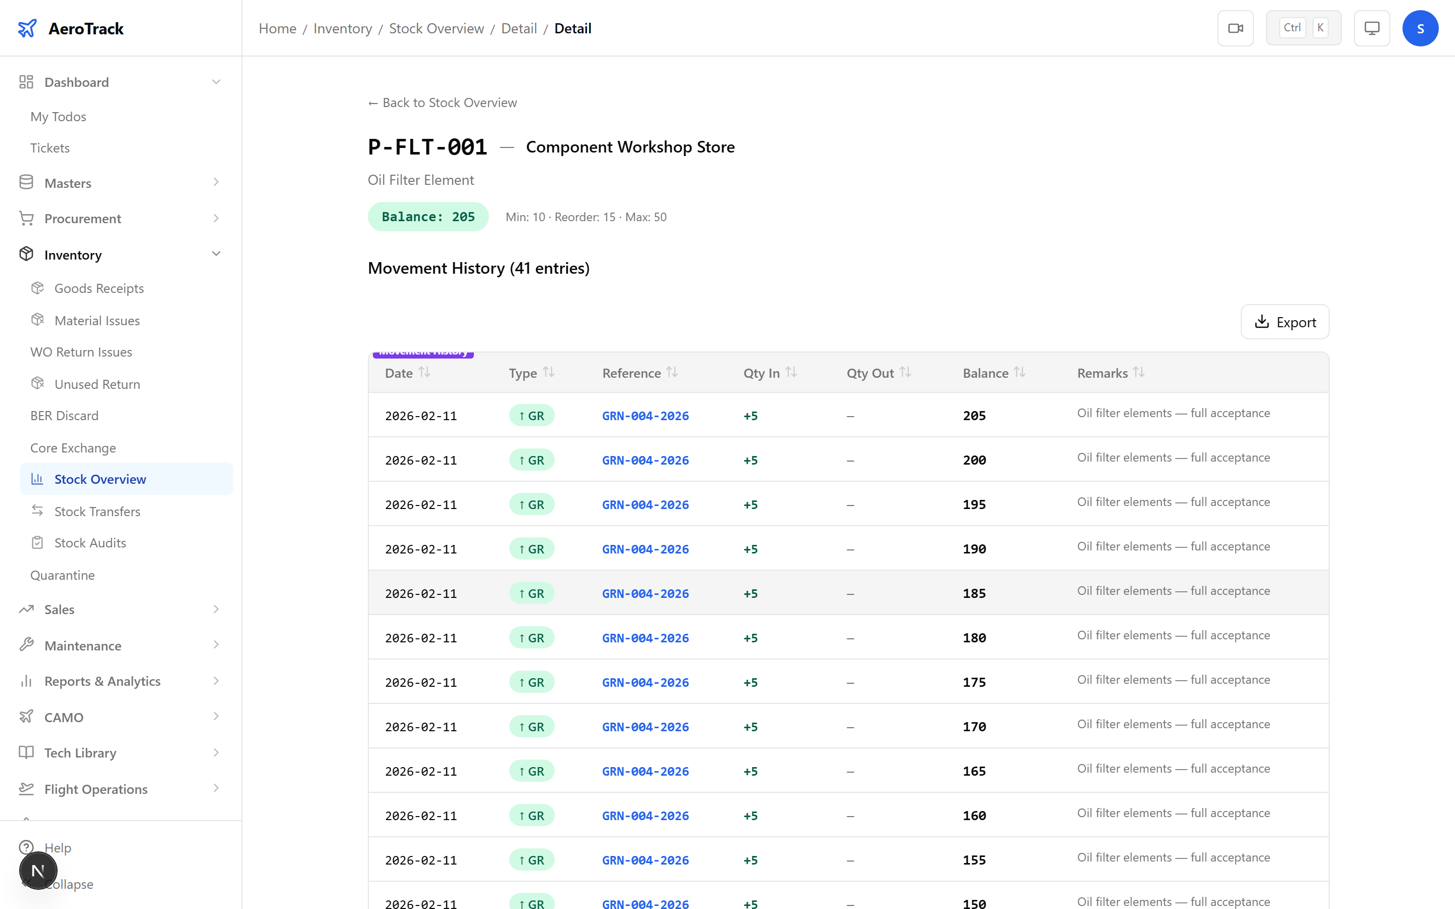The image size is (1455, 909).
Task: Select Tech Library from the sidebar menu
Action: coord(80,752)
